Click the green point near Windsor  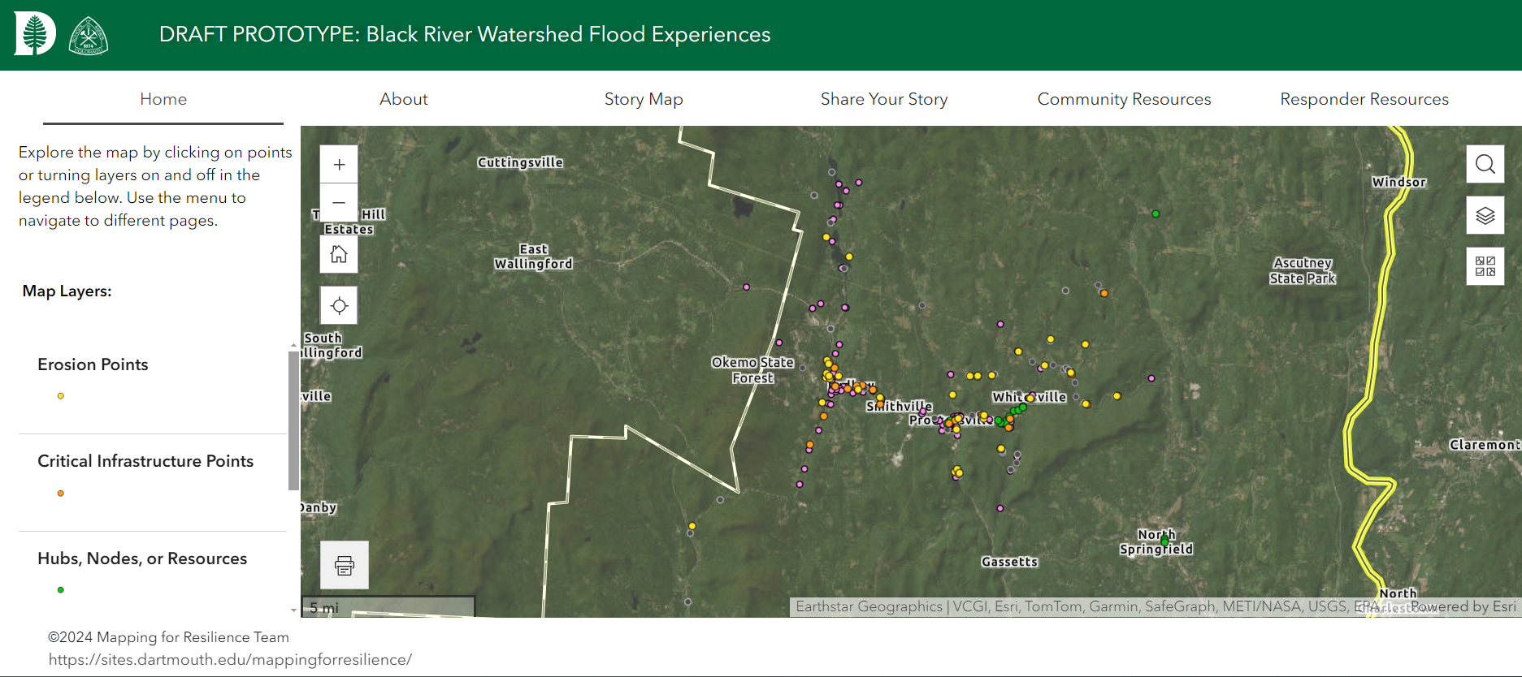click(x=1156, y=214)
